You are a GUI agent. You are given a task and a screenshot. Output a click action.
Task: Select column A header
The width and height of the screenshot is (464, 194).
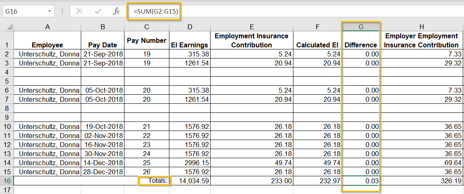pyautogui.click(x=47, y=27)
